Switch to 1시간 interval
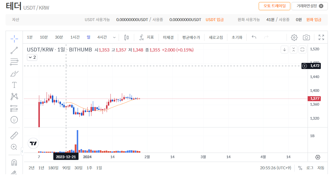This screenshot has width=329, height=176. pos(75,37)
